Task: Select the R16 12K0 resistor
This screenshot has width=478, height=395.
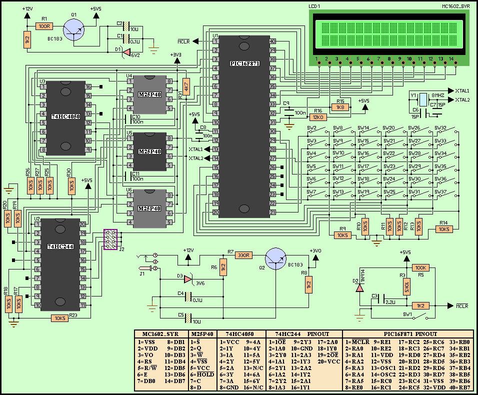Action: pyautogui.click(x=318, y=117)
